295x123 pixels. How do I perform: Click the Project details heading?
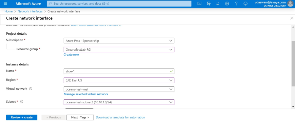coord(16,34)
